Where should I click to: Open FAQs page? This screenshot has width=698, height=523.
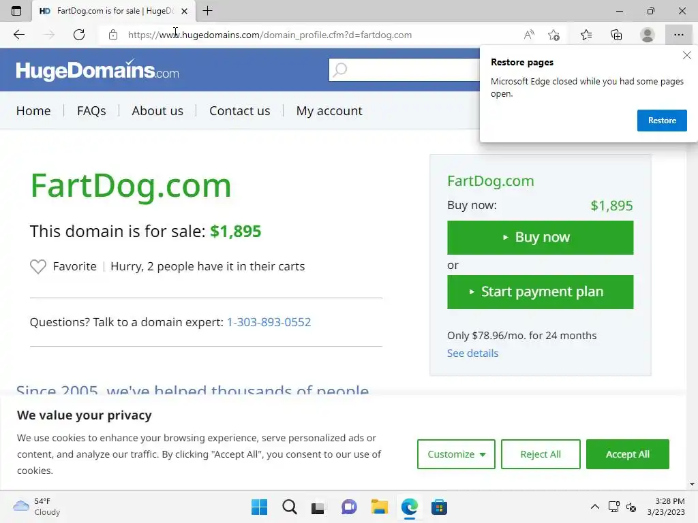click(x=91, y=111)
